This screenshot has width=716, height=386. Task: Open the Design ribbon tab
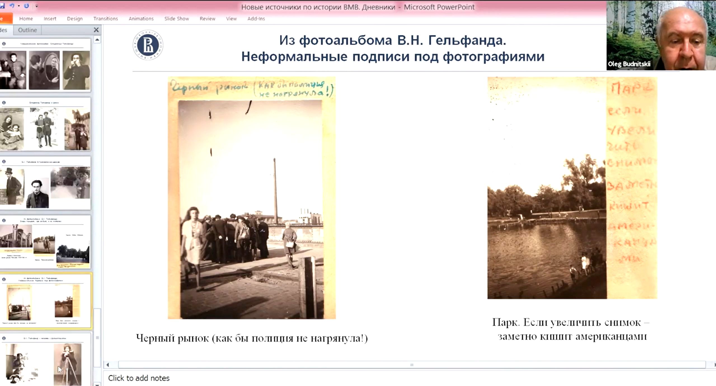pos(75,19)
